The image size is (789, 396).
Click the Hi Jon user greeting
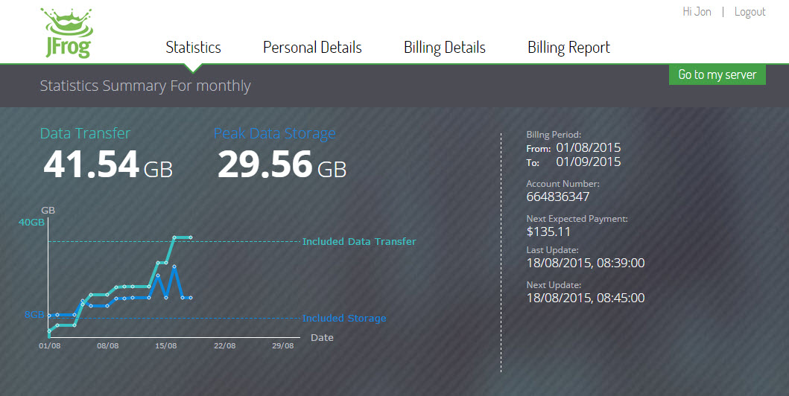697,12
